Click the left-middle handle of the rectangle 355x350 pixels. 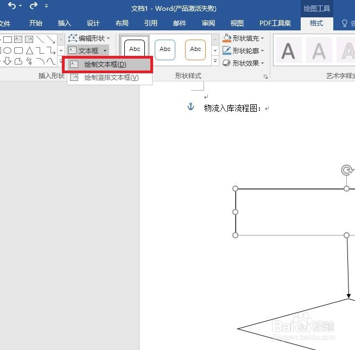pos(235,212)
